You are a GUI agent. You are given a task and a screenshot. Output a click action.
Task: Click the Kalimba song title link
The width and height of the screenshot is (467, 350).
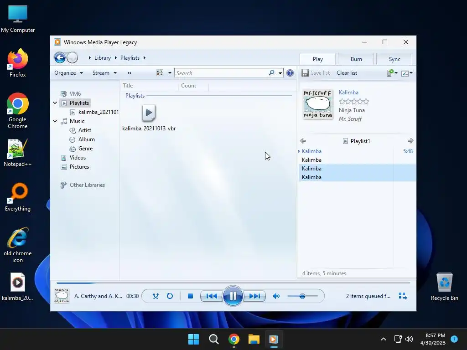[348, 93]
